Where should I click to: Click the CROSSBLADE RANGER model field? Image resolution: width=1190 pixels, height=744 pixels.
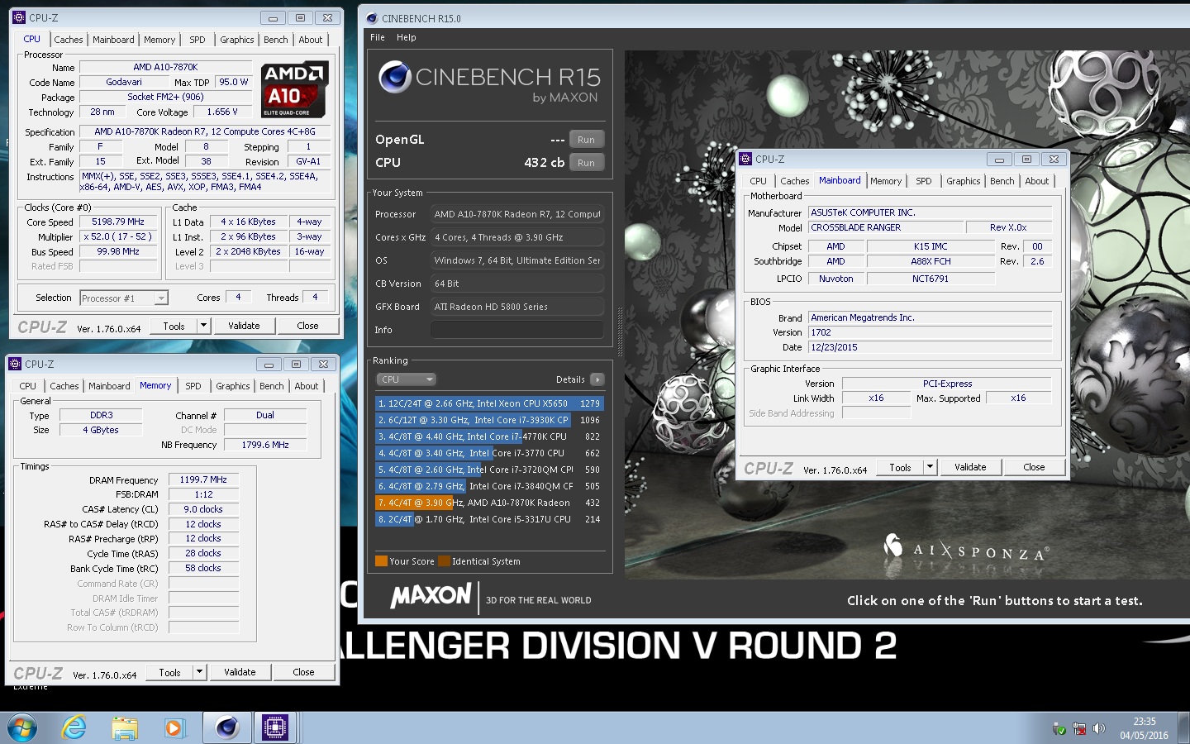886,227
